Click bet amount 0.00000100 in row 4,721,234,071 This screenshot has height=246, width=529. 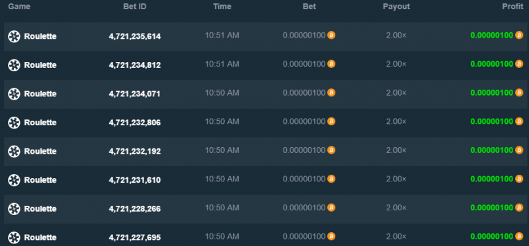click(304, 92)
